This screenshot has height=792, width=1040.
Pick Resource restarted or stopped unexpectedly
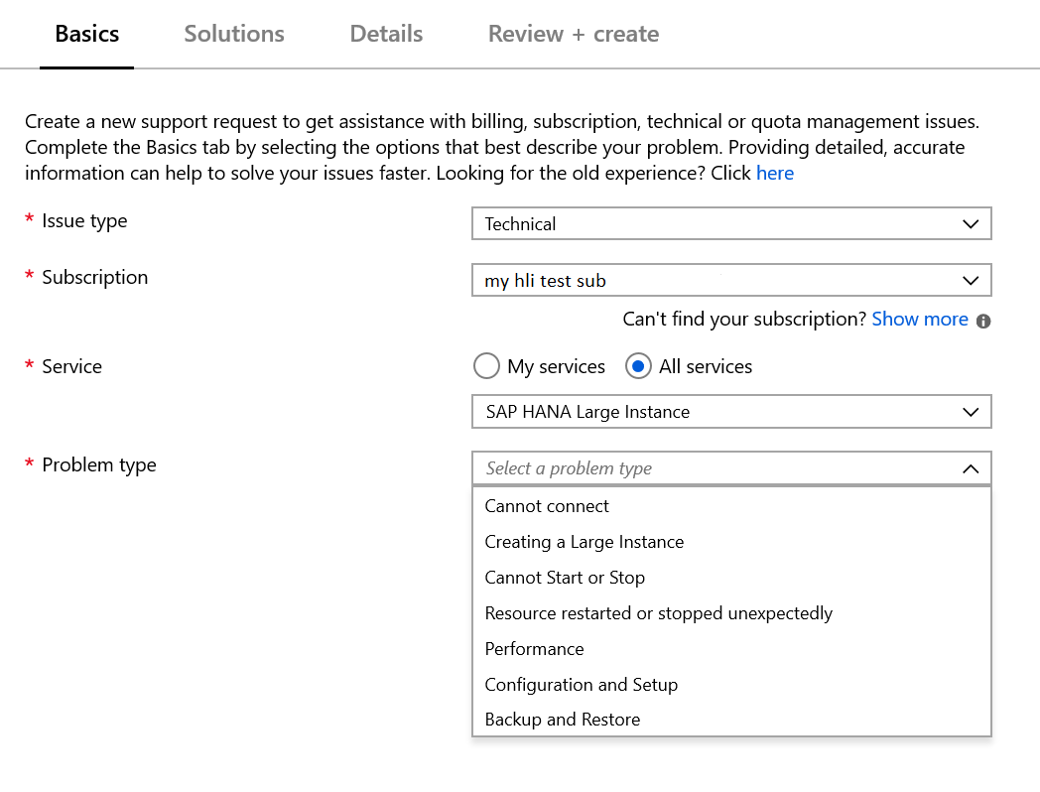[x=731, y=613]
